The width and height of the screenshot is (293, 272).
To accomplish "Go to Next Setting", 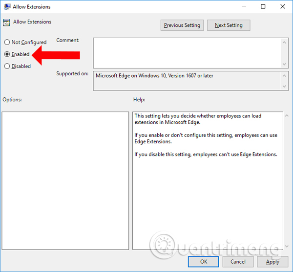I will tap(229, 25).
